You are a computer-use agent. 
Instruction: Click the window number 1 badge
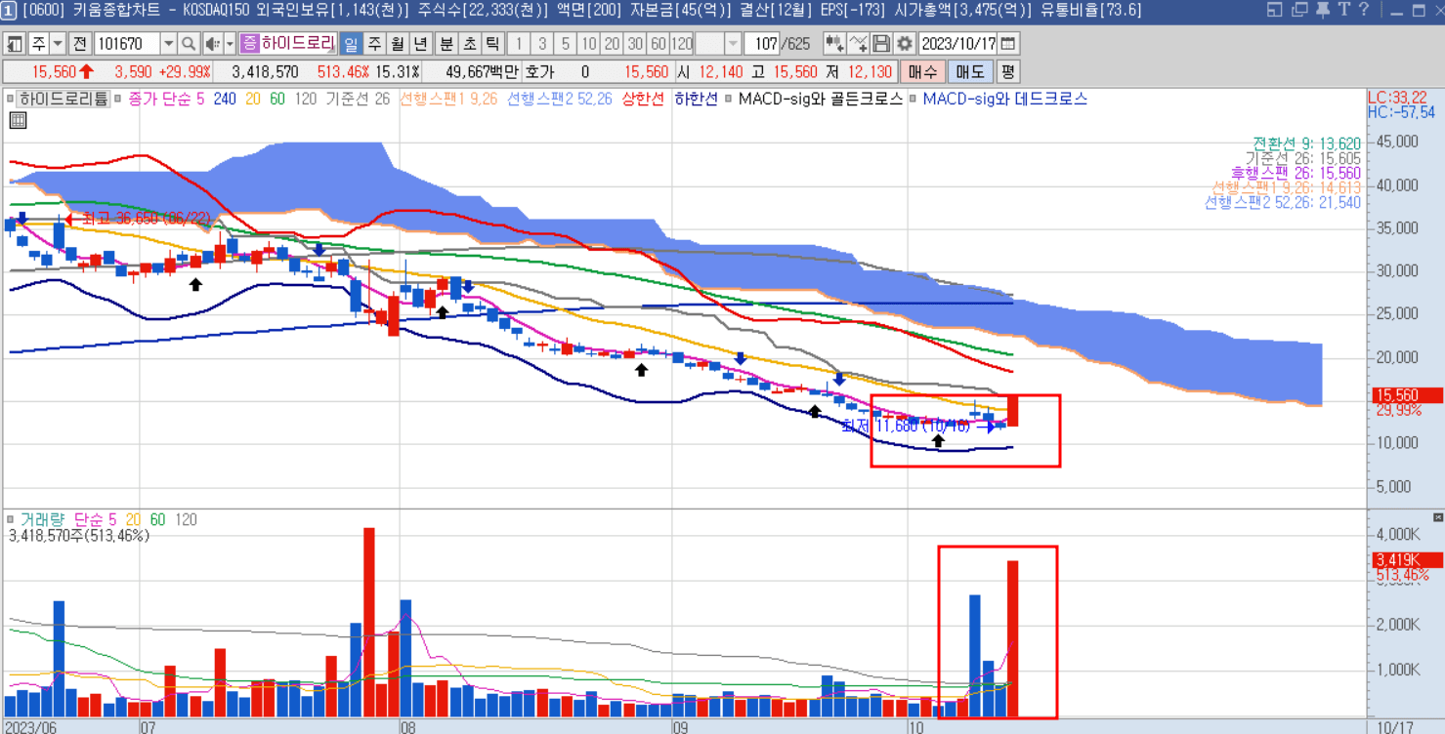[x=8, y=10]
